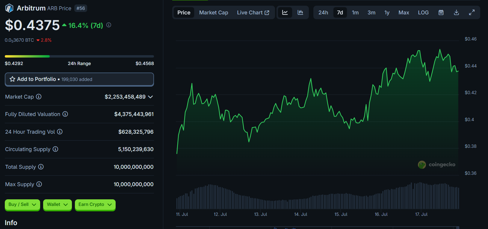The height and width of the screenshot is (229, 488).
Task: Switch to line chart view icon
Action: [285, 13]
